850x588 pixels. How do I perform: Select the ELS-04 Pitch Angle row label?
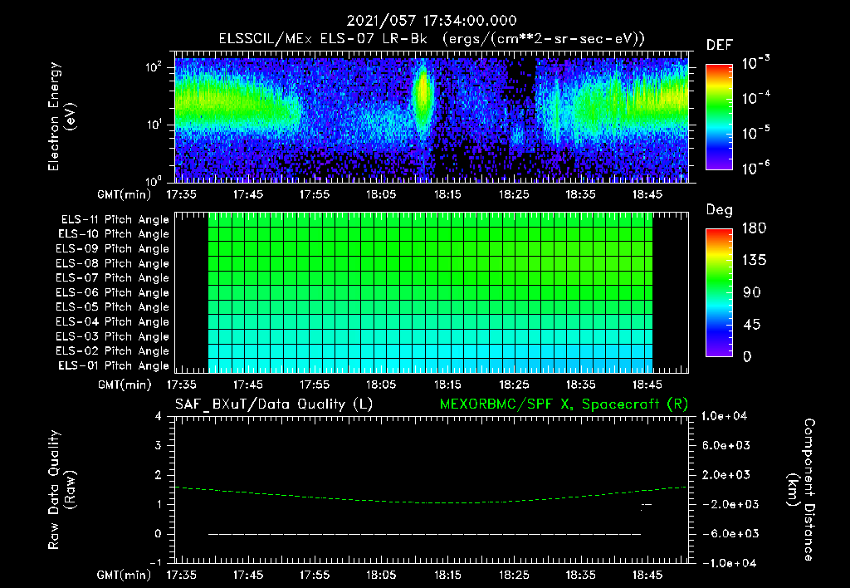[113, 321]
